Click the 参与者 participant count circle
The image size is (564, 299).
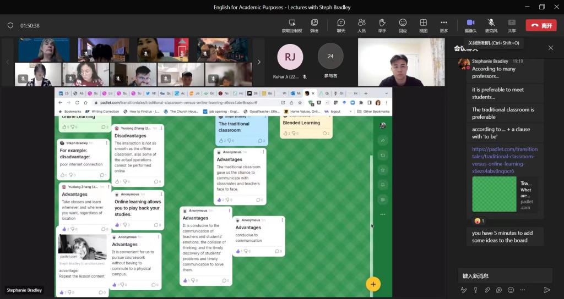[x=330, y=56]
